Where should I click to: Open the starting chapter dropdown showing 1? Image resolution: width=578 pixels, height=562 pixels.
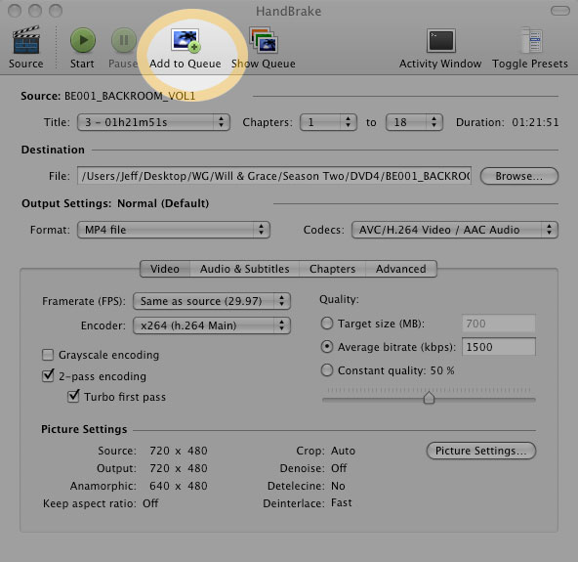pyautogui.click(x=328, y=122)
